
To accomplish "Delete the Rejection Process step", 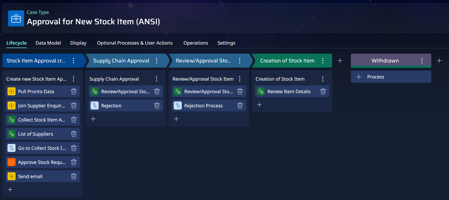I will point(240,106).
